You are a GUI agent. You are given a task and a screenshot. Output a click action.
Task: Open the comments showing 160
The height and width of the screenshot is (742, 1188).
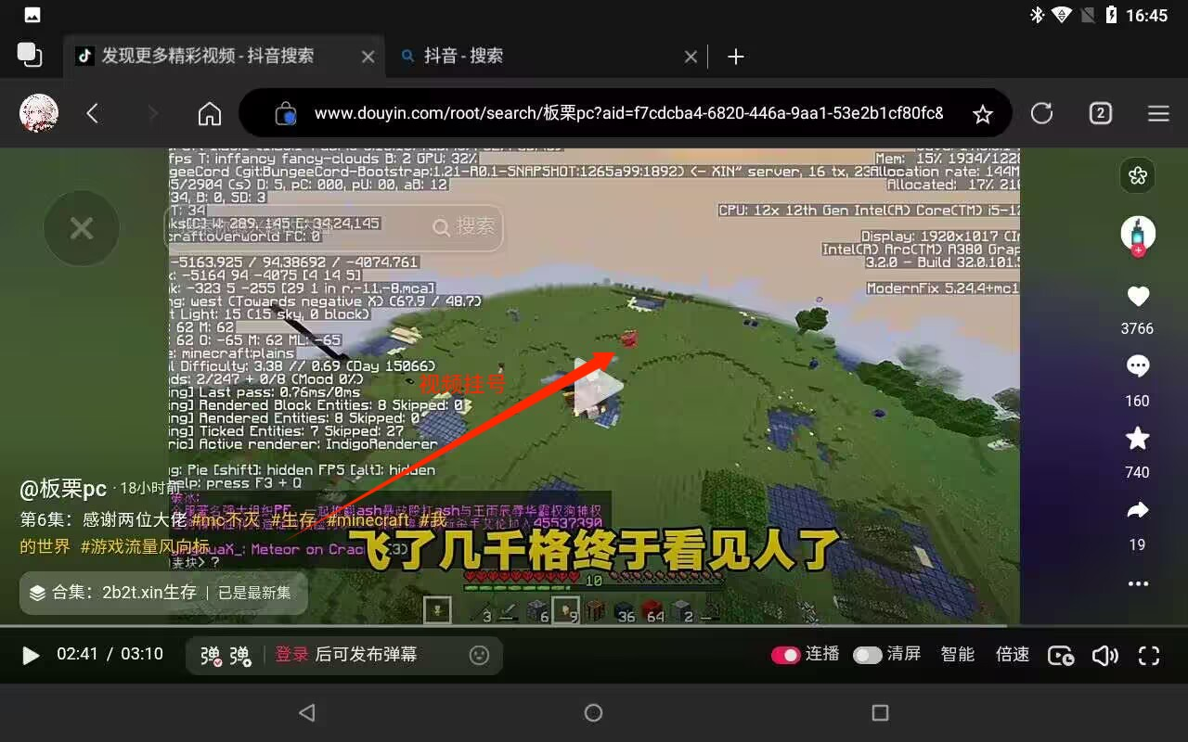pyautogui.click(x=1138, y=367)
